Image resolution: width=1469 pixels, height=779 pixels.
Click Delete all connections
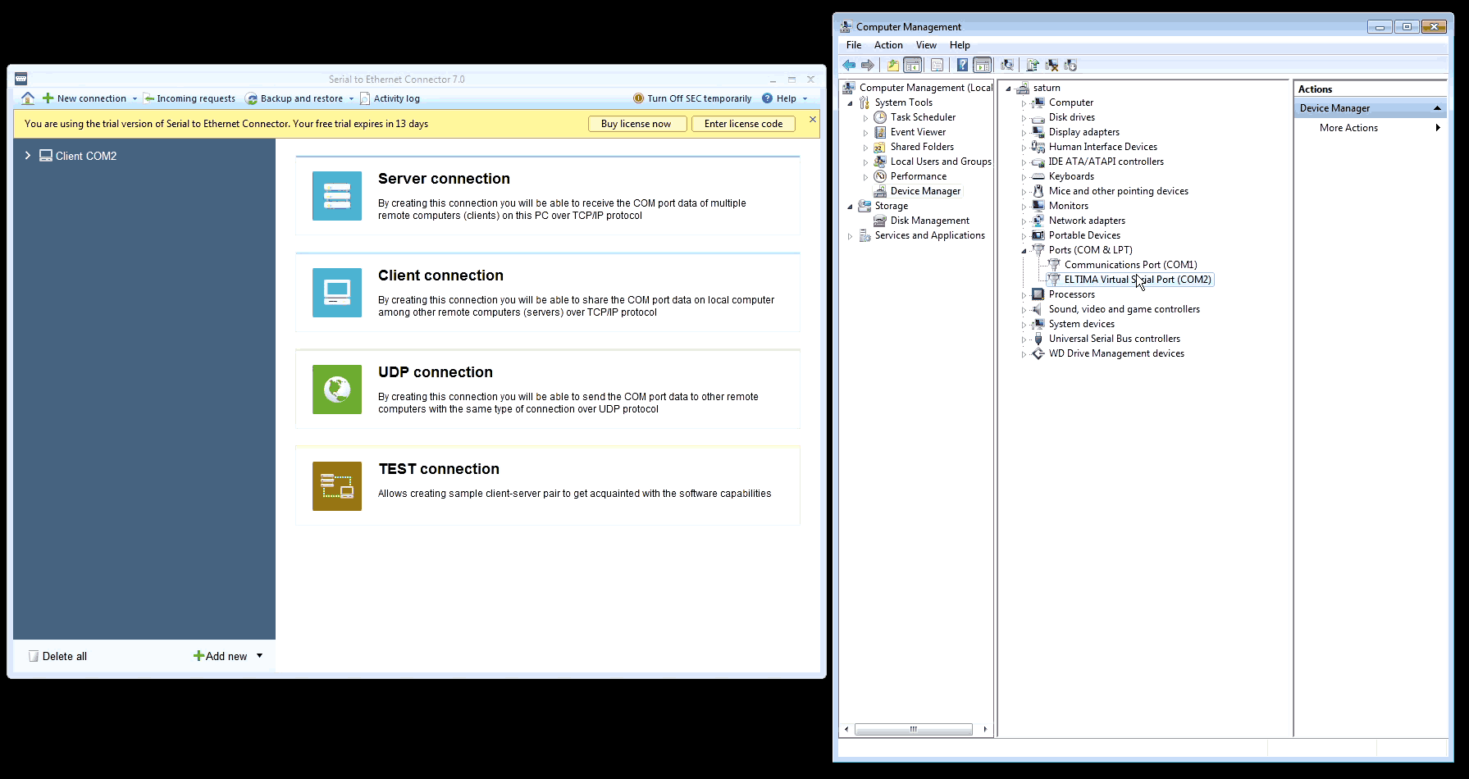(x=57, y=656)
